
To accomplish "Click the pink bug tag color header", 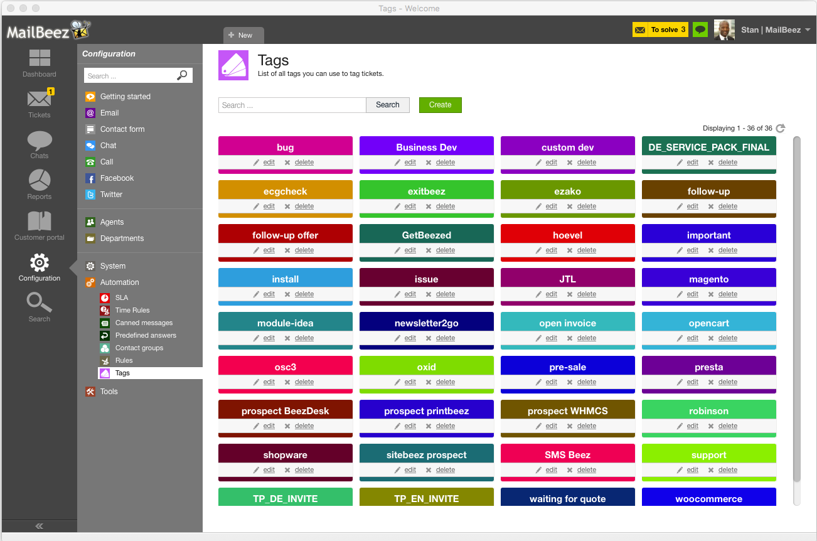I will point(286,146).
